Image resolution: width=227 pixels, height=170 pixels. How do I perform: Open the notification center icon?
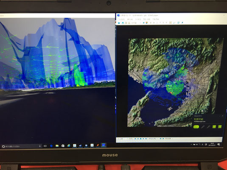tap(219, 144)
